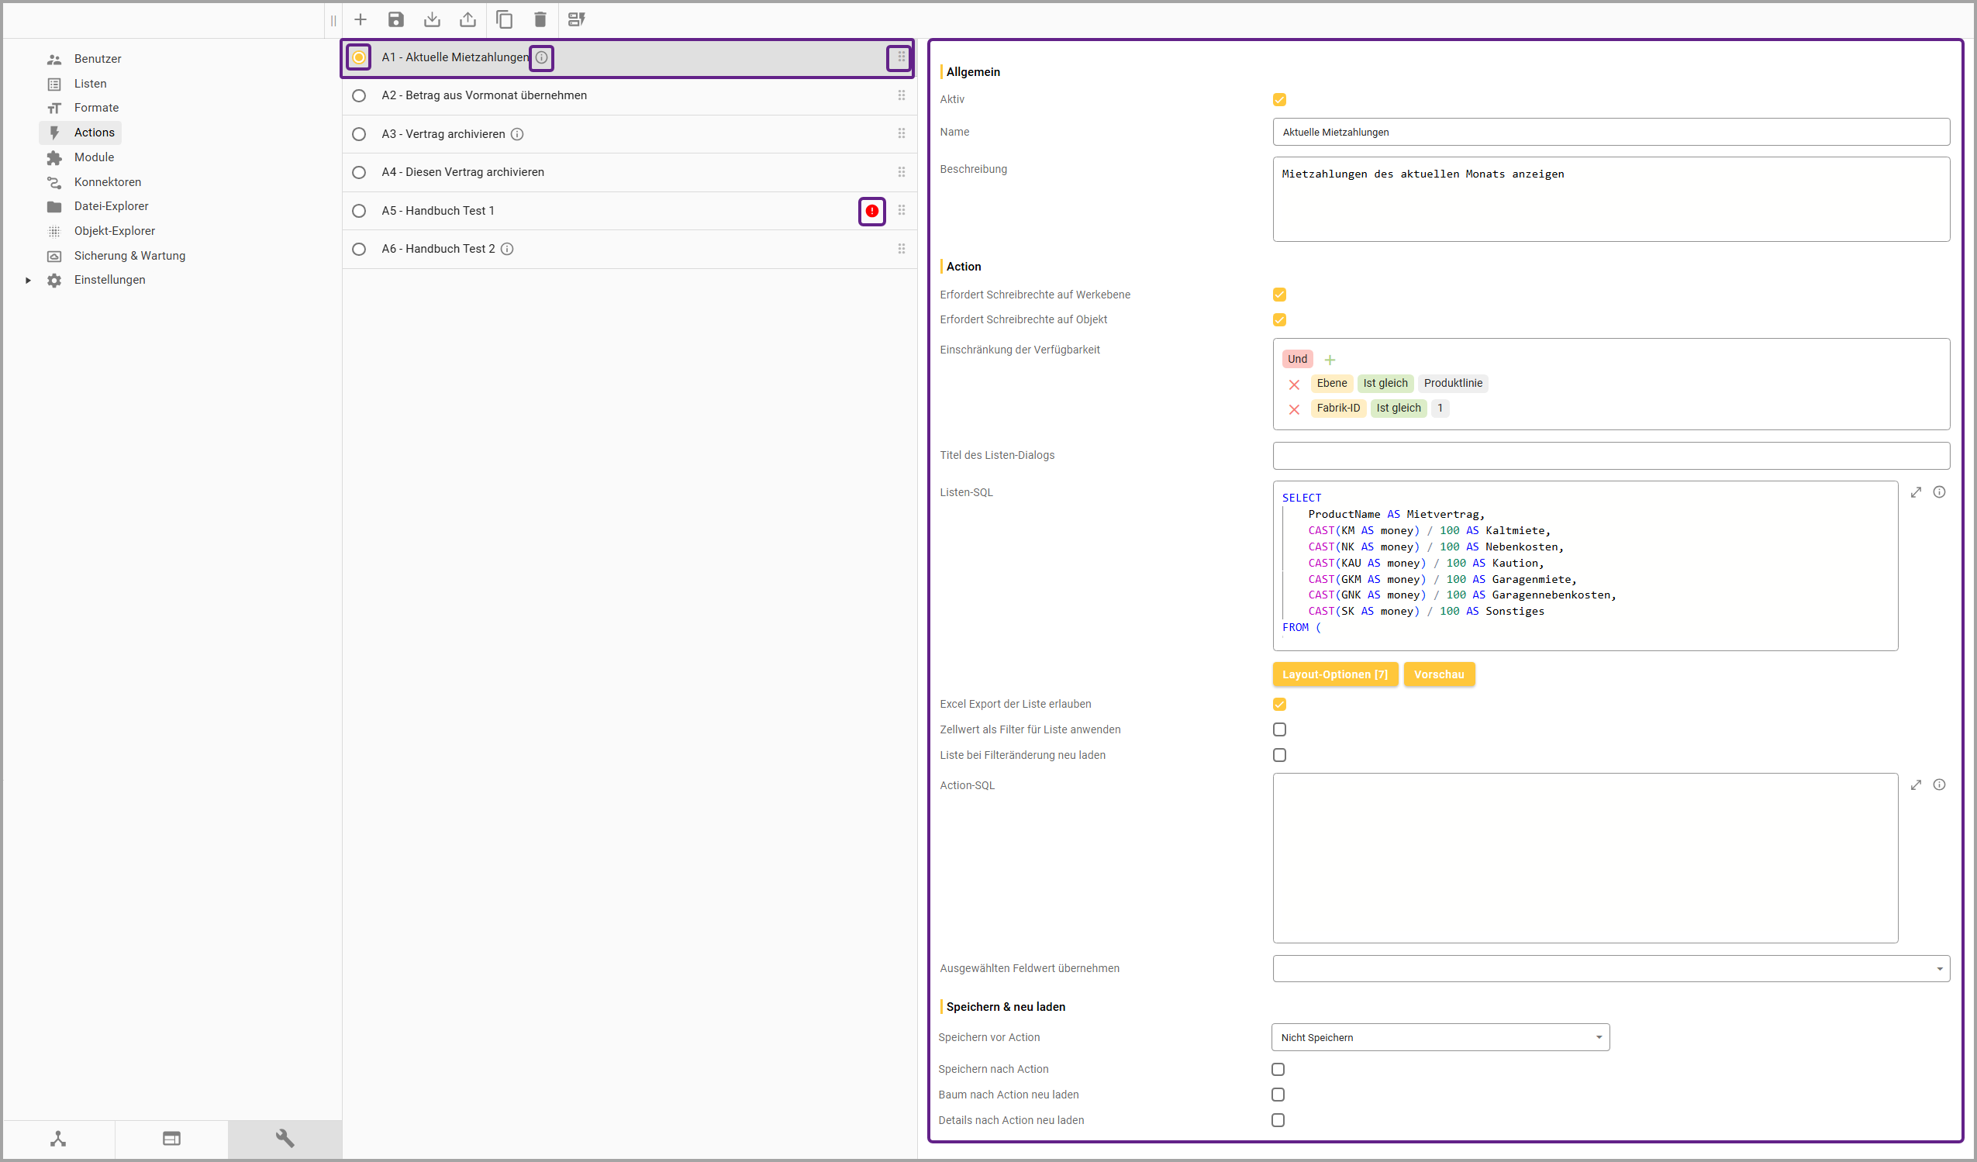Click the info icon next to Action-SQL
This screenshot has height=1162, width=1977.
1939,784
